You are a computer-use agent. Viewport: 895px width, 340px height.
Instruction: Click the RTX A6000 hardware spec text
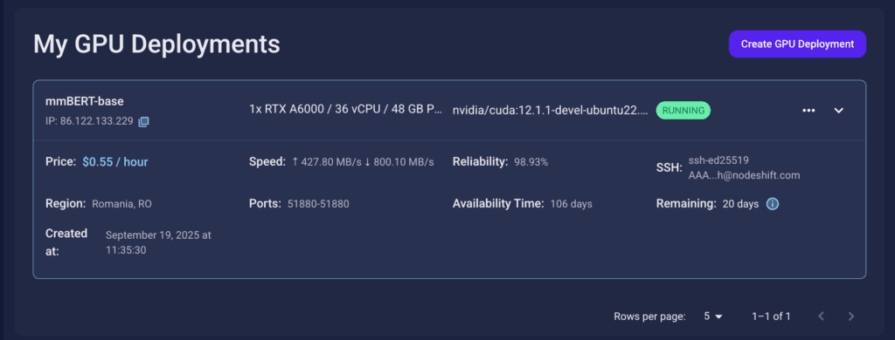tap(345, 109)
